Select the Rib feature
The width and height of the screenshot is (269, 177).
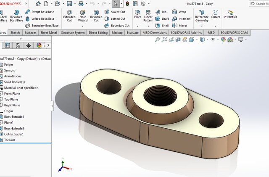(161, 12)
